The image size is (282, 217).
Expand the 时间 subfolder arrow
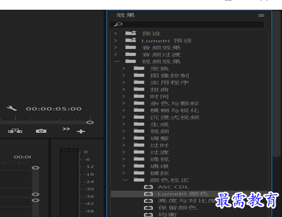[124, 96]
